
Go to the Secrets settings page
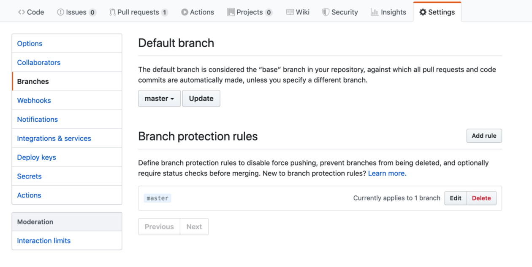pos(29,176)
